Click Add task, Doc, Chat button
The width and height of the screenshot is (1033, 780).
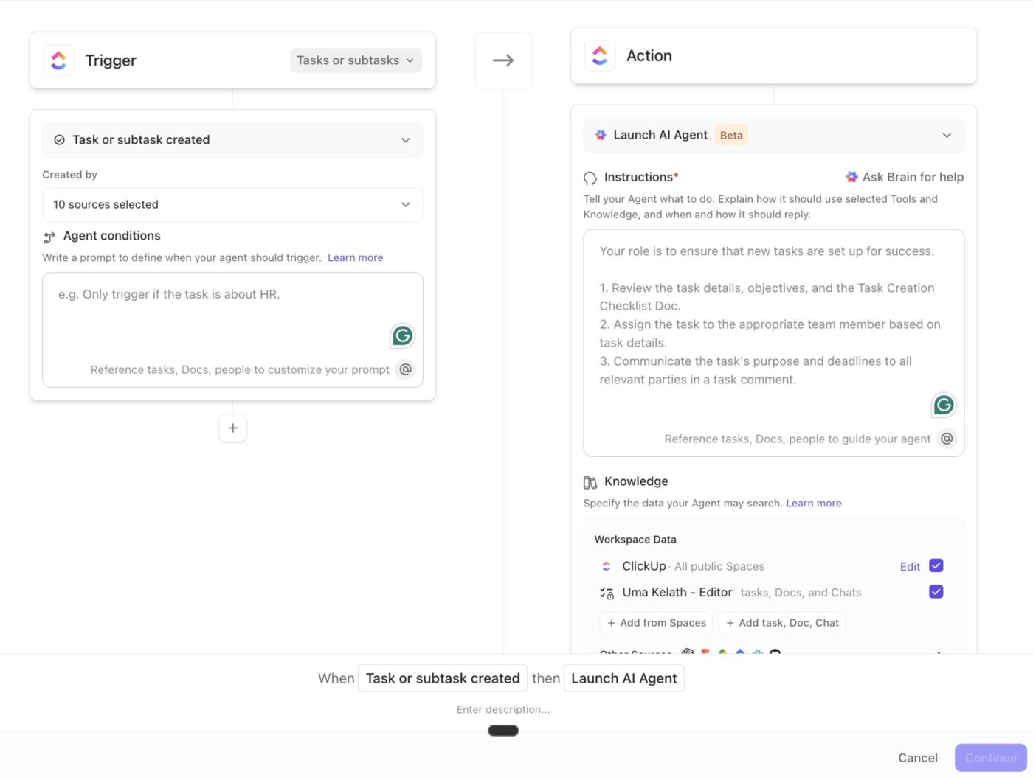click(x=781, y=623)
